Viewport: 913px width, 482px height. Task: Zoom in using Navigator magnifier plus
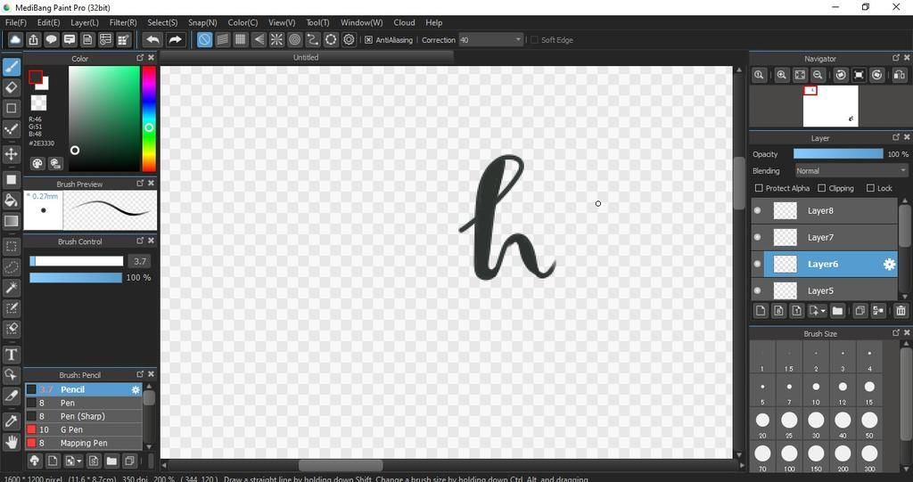[781, 75]
